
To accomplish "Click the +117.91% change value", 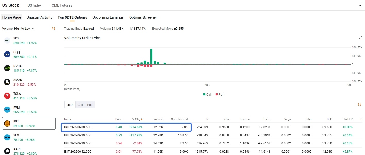I will click(x=135, y=135).
